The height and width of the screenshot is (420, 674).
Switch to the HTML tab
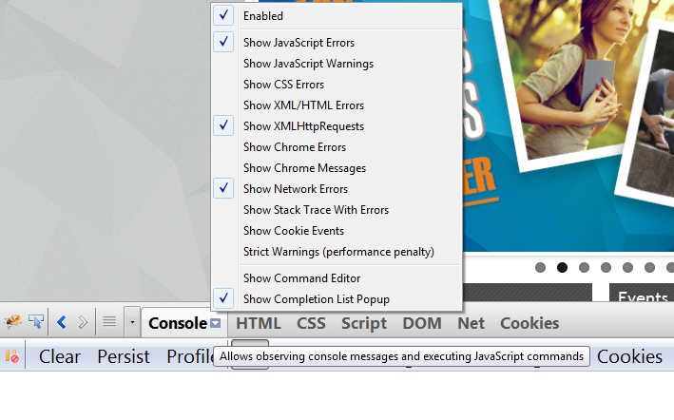(259, 323)
